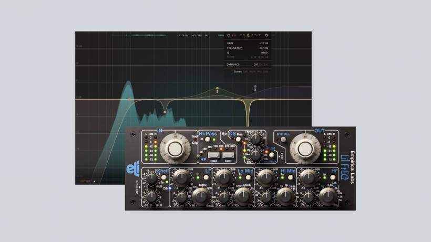Set DYNAMICS to Off

255,65
